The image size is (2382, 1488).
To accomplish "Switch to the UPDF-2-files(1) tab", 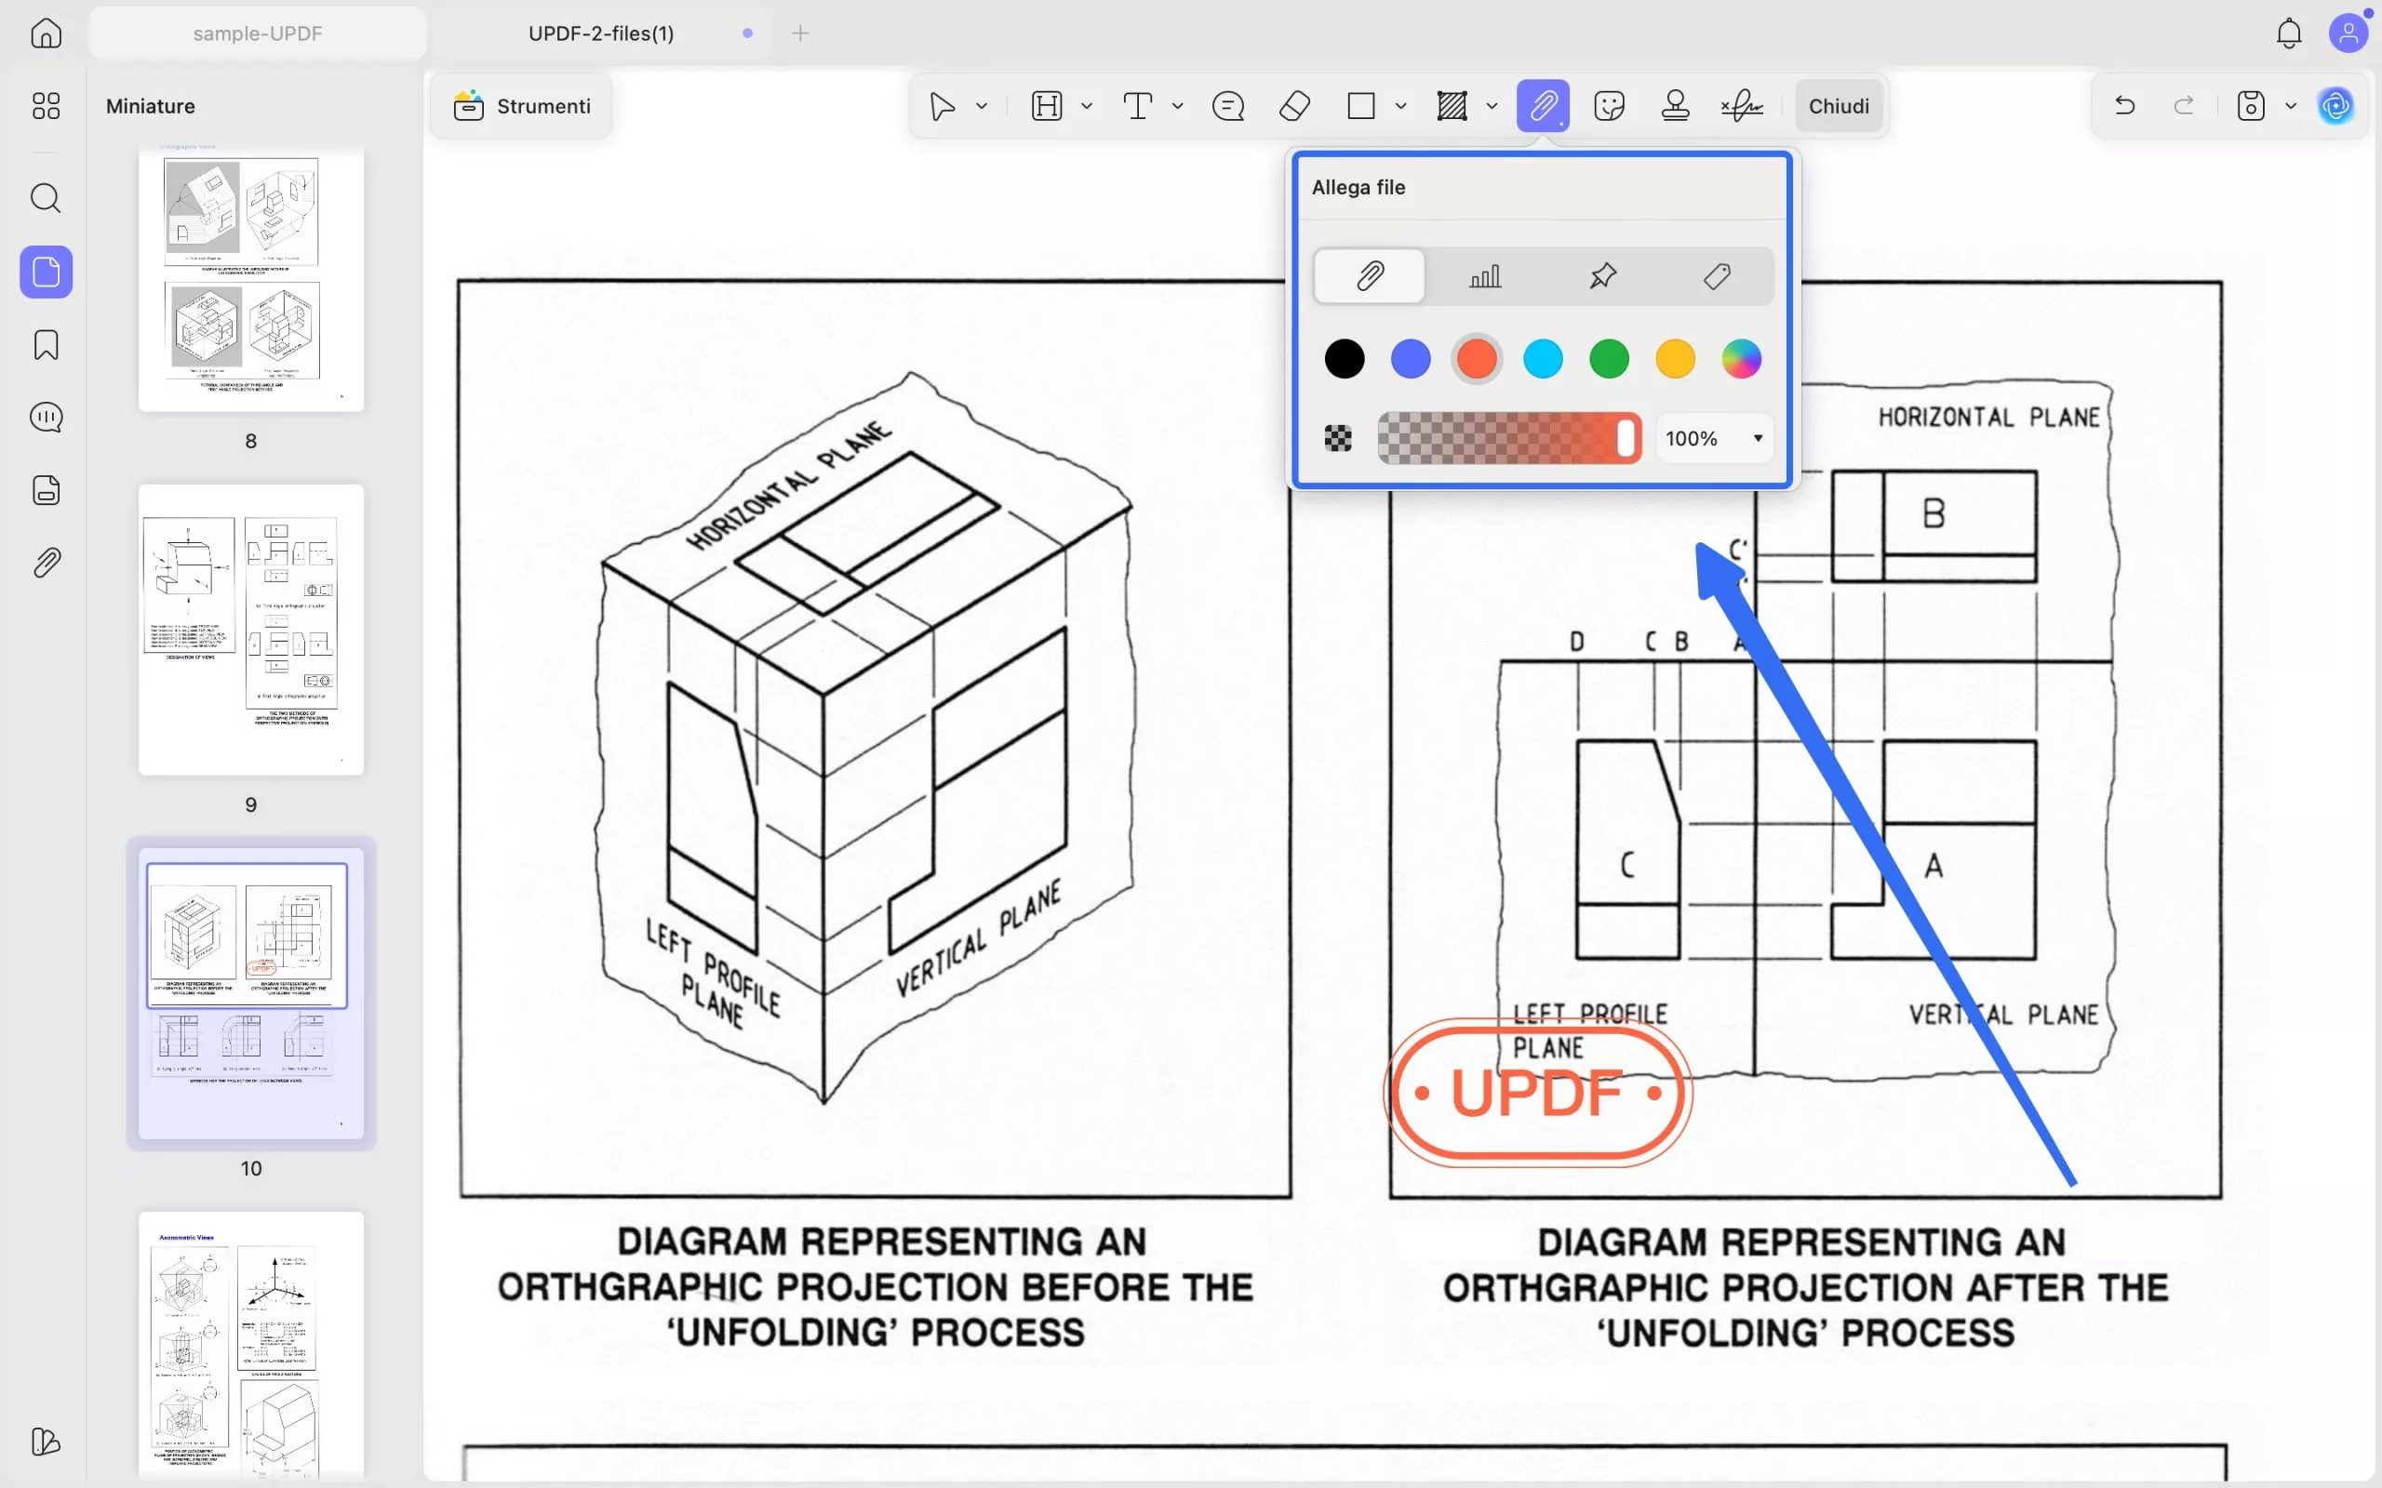I will (600, 33).
